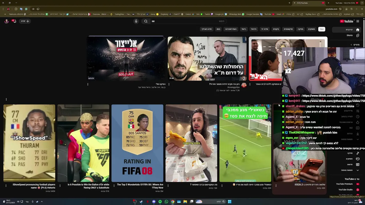
Task: Select the משחקים (Gaming) filter chip
Action: tap(311, 29)
